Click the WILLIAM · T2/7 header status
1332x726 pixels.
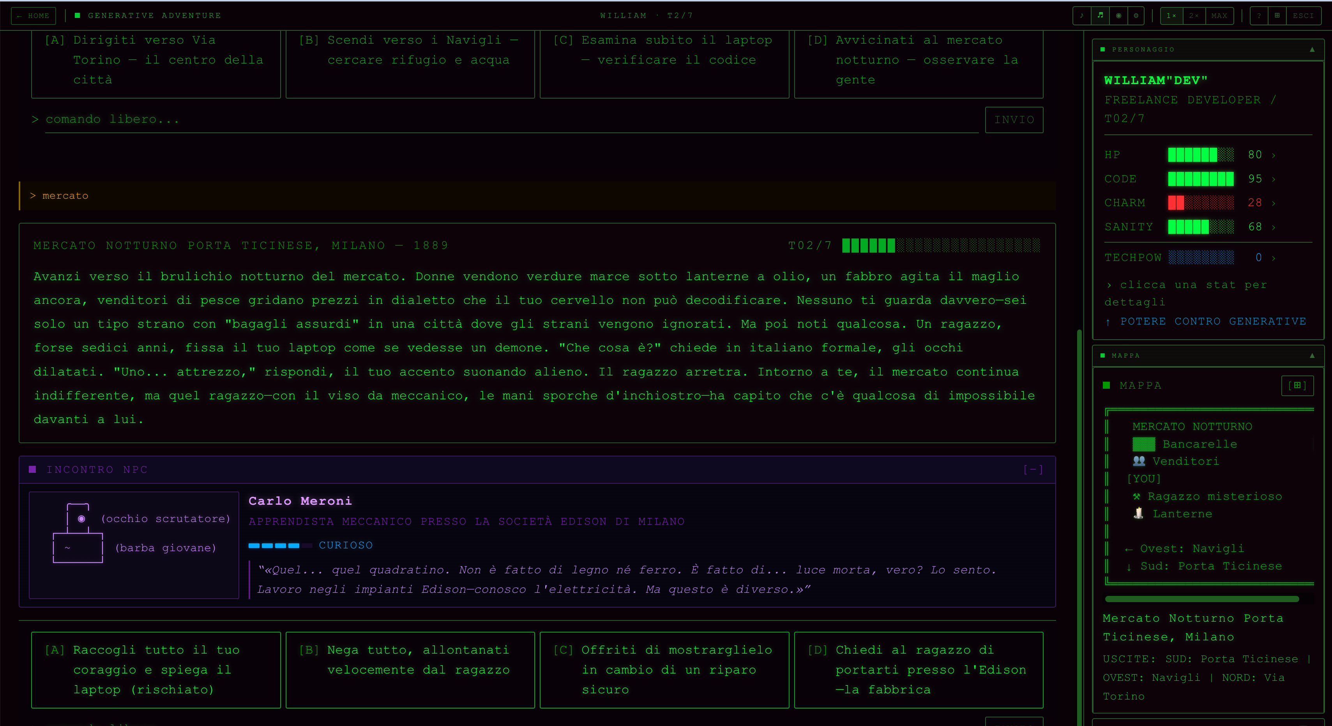tap(646, 16)
